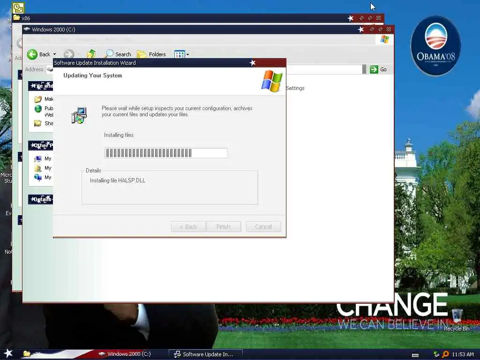The height and width of the screenshot is (360, 480).
Task: Open the Recycle Bin desktop icon
Action: point(457,320)
